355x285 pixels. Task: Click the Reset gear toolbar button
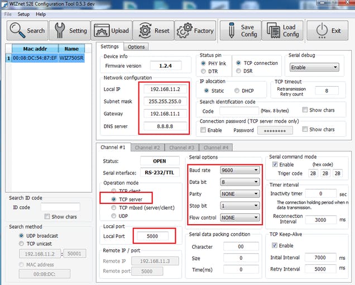pos(153,30)
